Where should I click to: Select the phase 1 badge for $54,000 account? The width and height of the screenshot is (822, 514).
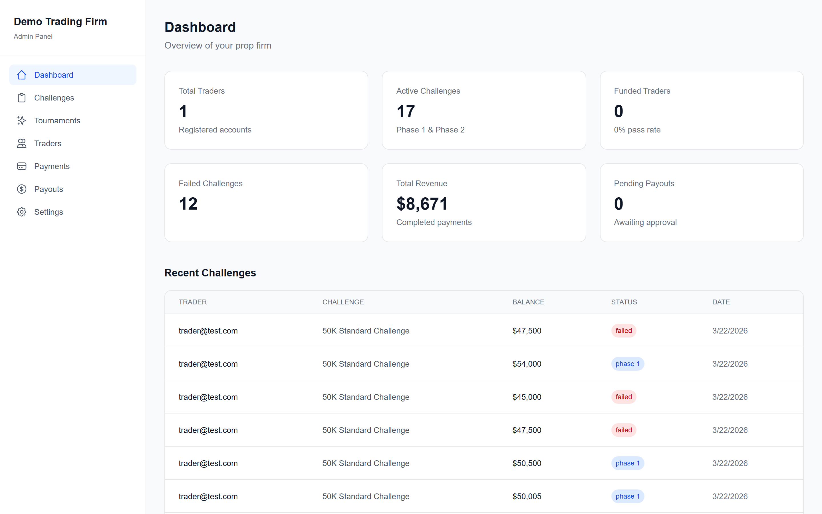(x=627, y=364)
